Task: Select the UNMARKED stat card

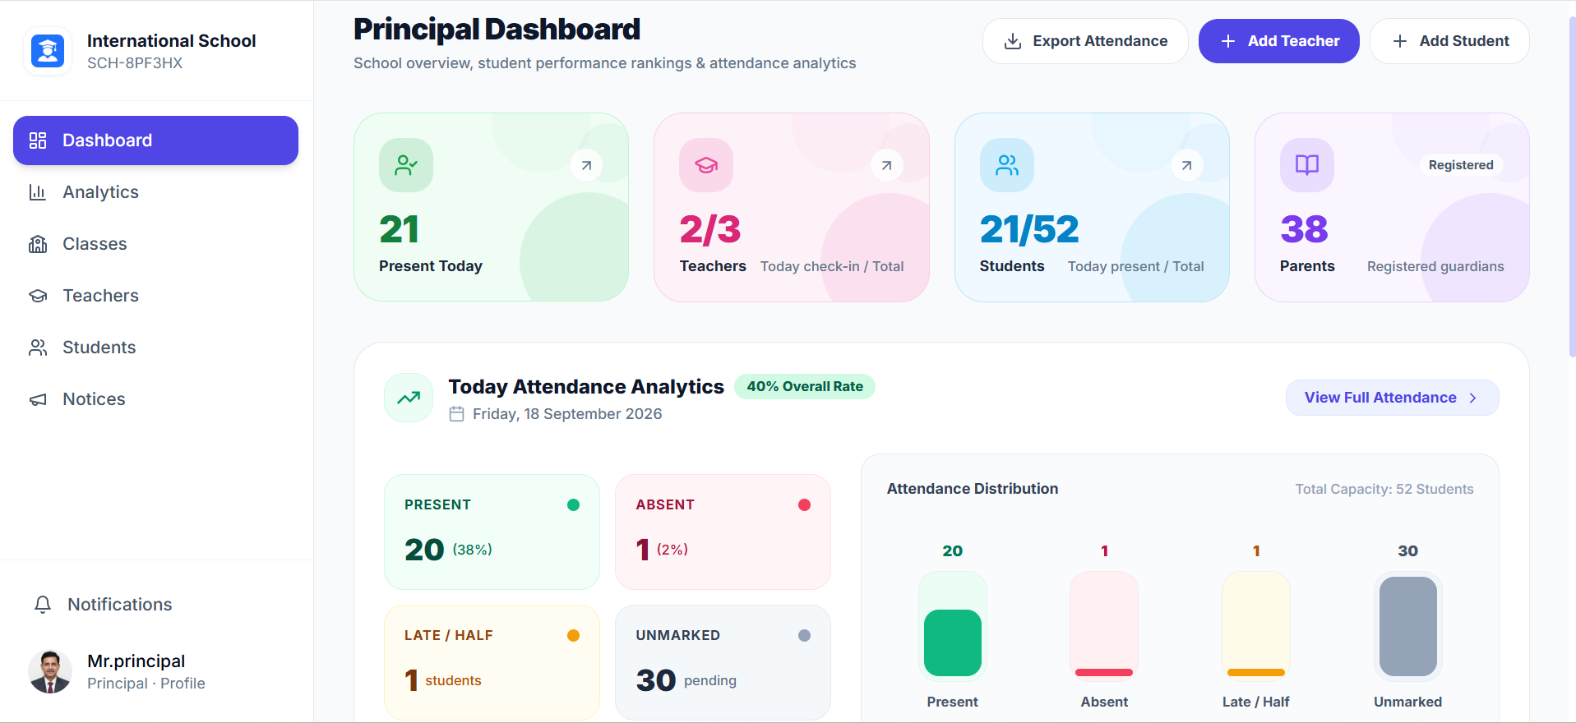Action: click(x=723, y=662)
